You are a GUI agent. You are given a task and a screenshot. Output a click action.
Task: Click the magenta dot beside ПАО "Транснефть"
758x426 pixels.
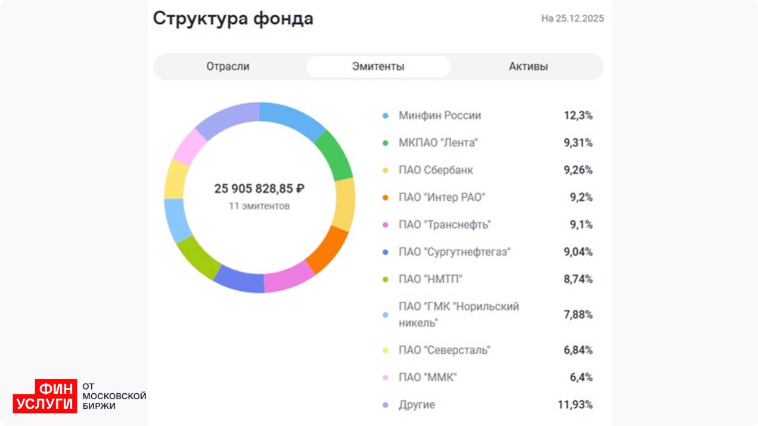coord(386,225)
